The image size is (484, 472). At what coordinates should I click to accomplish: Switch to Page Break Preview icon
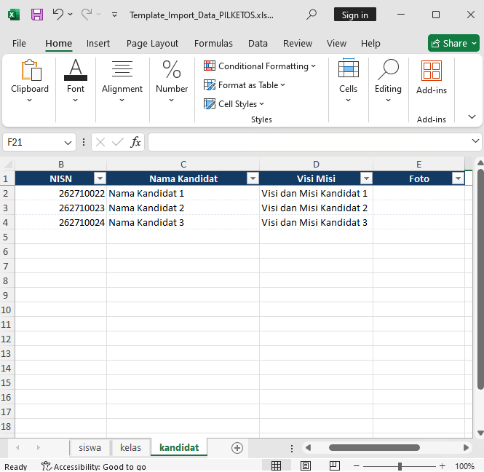coord(335,466)
